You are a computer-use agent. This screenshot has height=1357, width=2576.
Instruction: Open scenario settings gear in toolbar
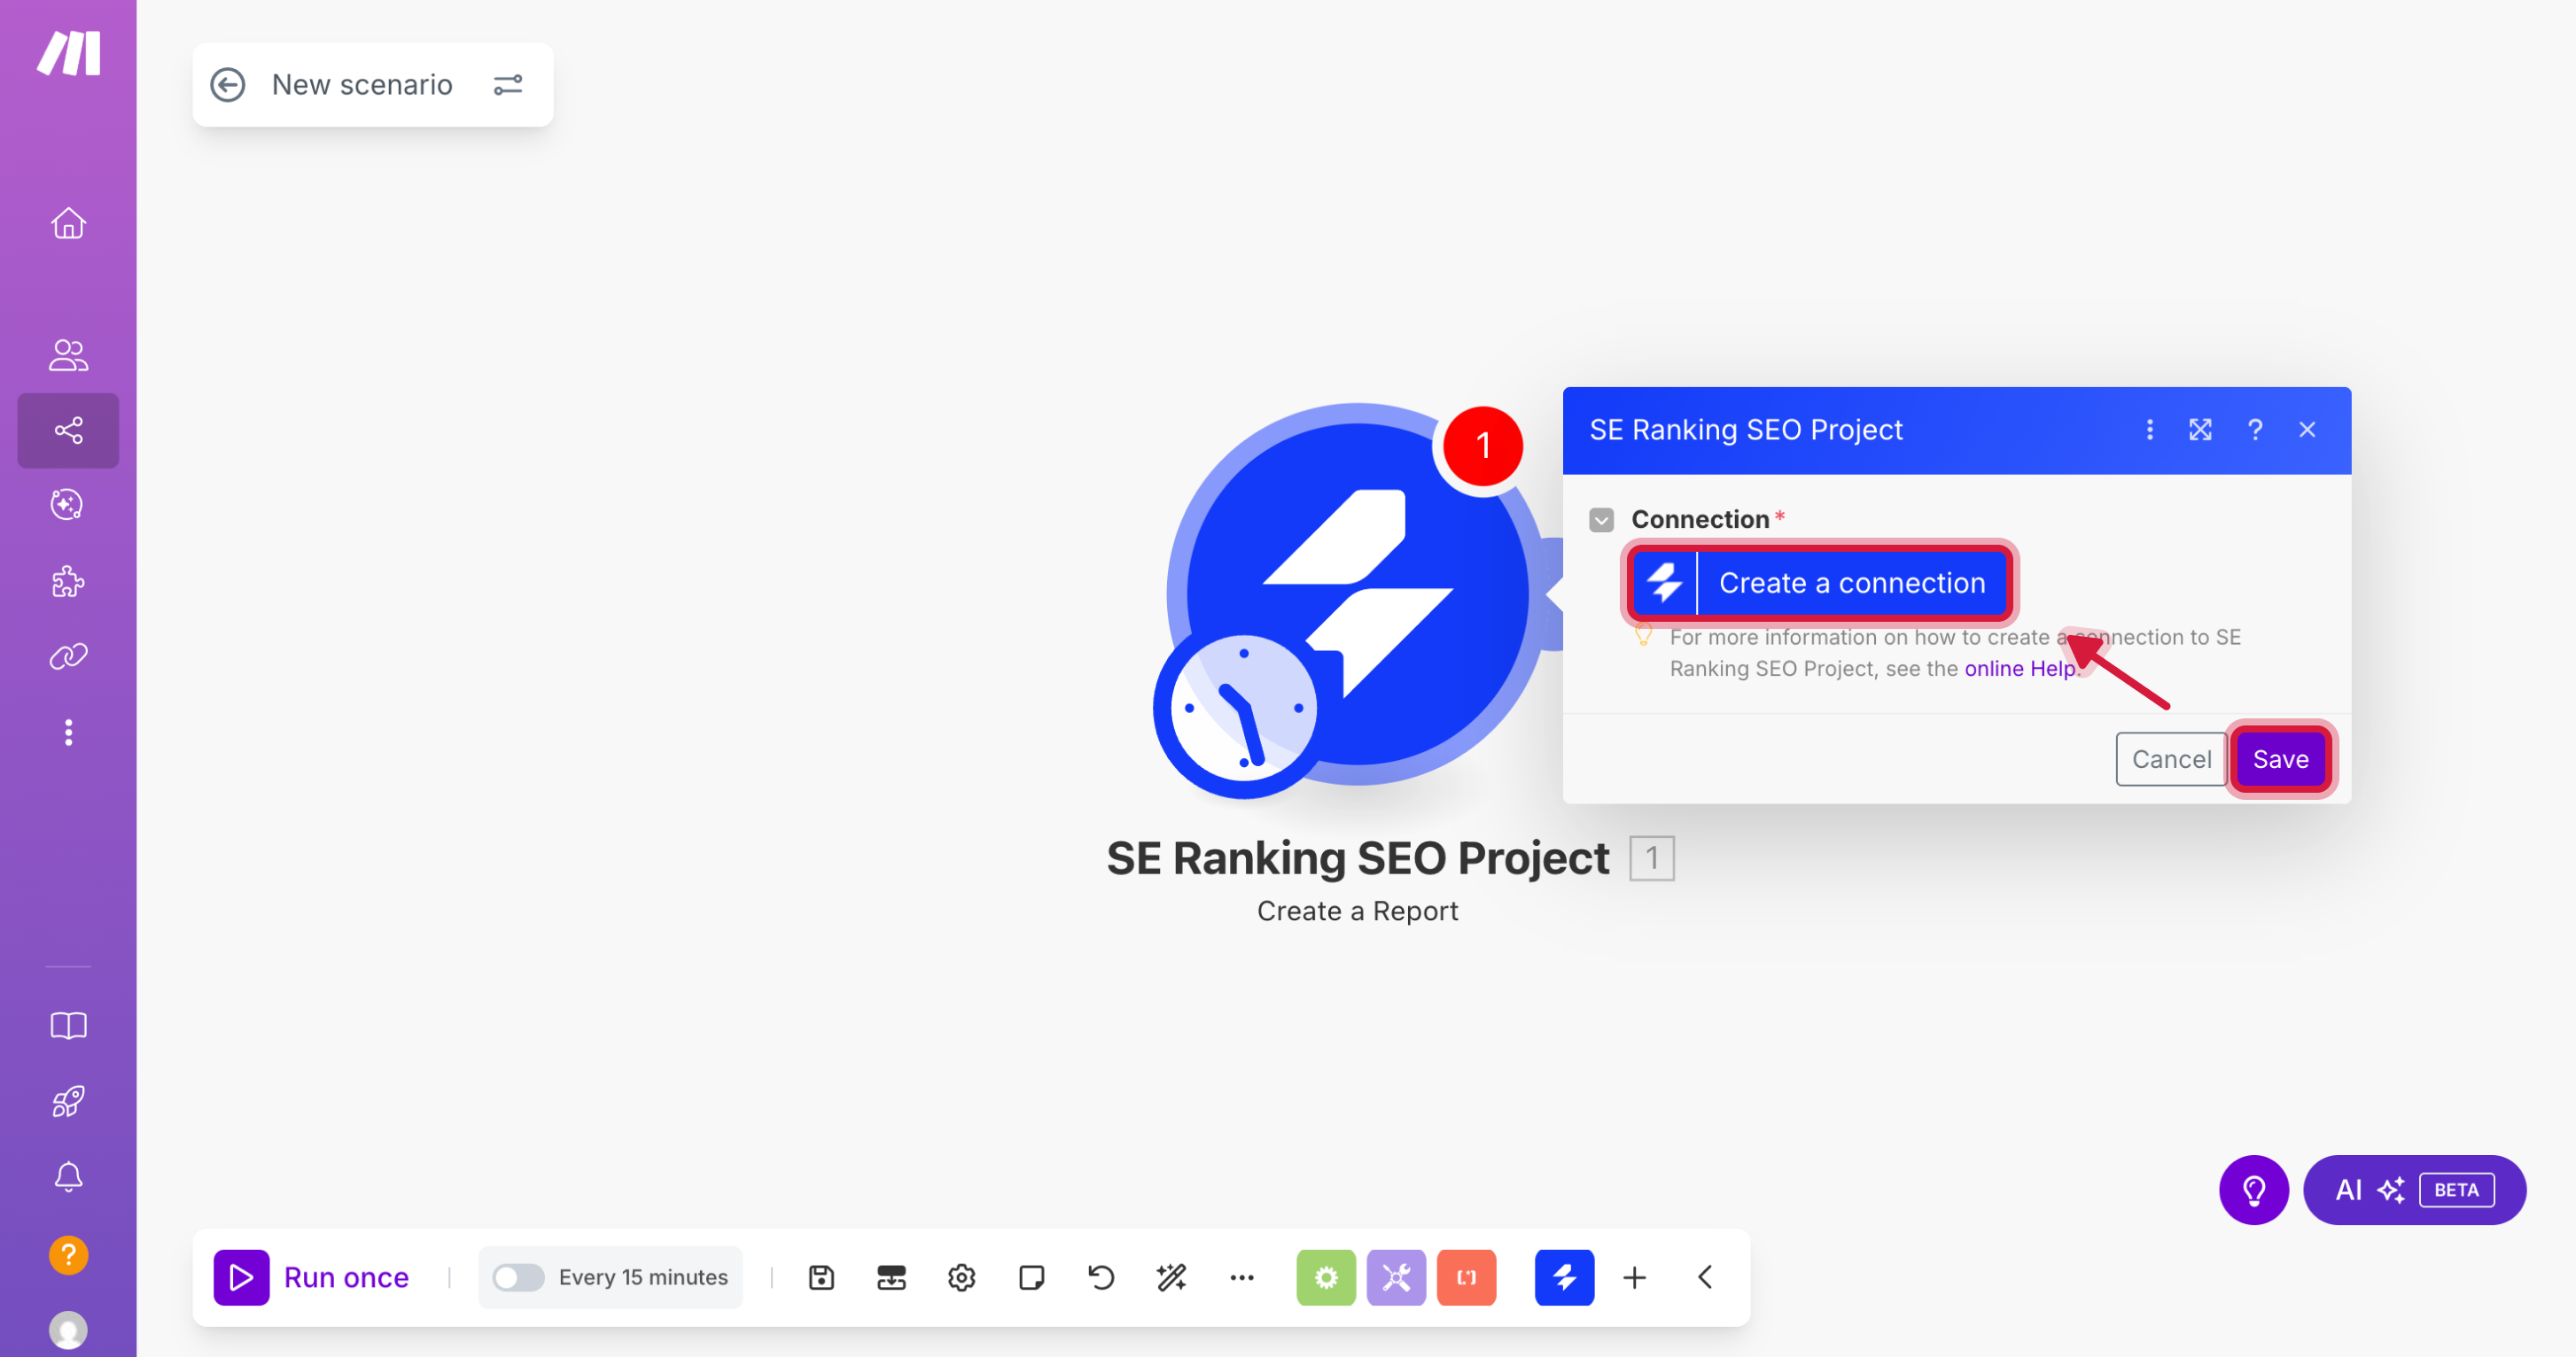point(961,1277)
